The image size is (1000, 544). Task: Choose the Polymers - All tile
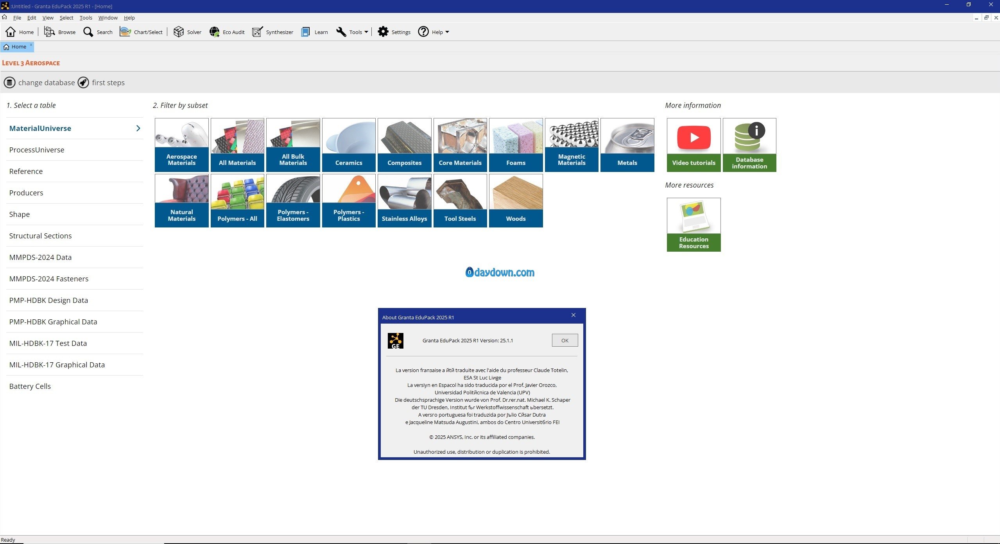click(x=237, y=200)
